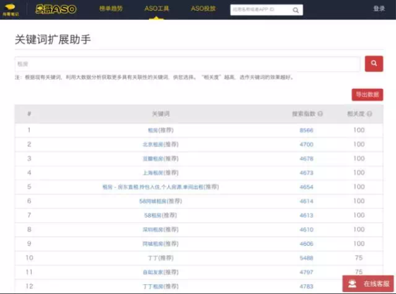Open 在线客服 online support chat
The height and width of the screenshot is (294, 396).
(x=368, y=283)
